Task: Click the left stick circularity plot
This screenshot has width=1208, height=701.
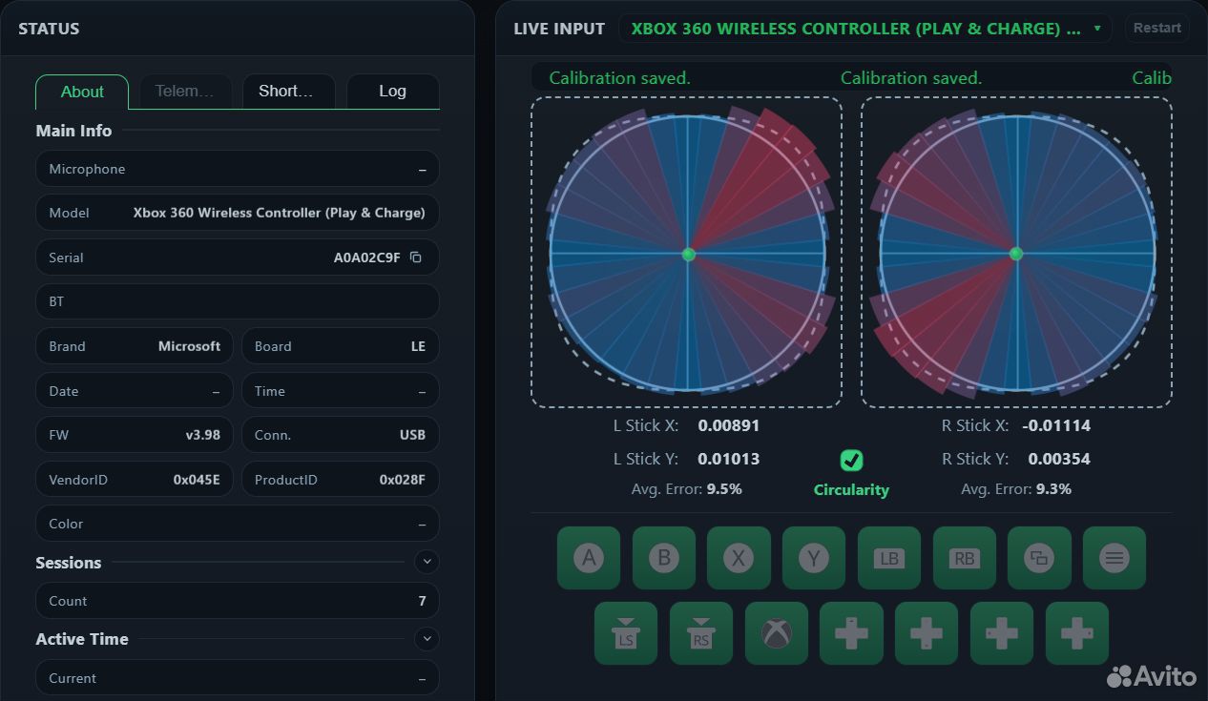Action: click(x=687, y=253)
